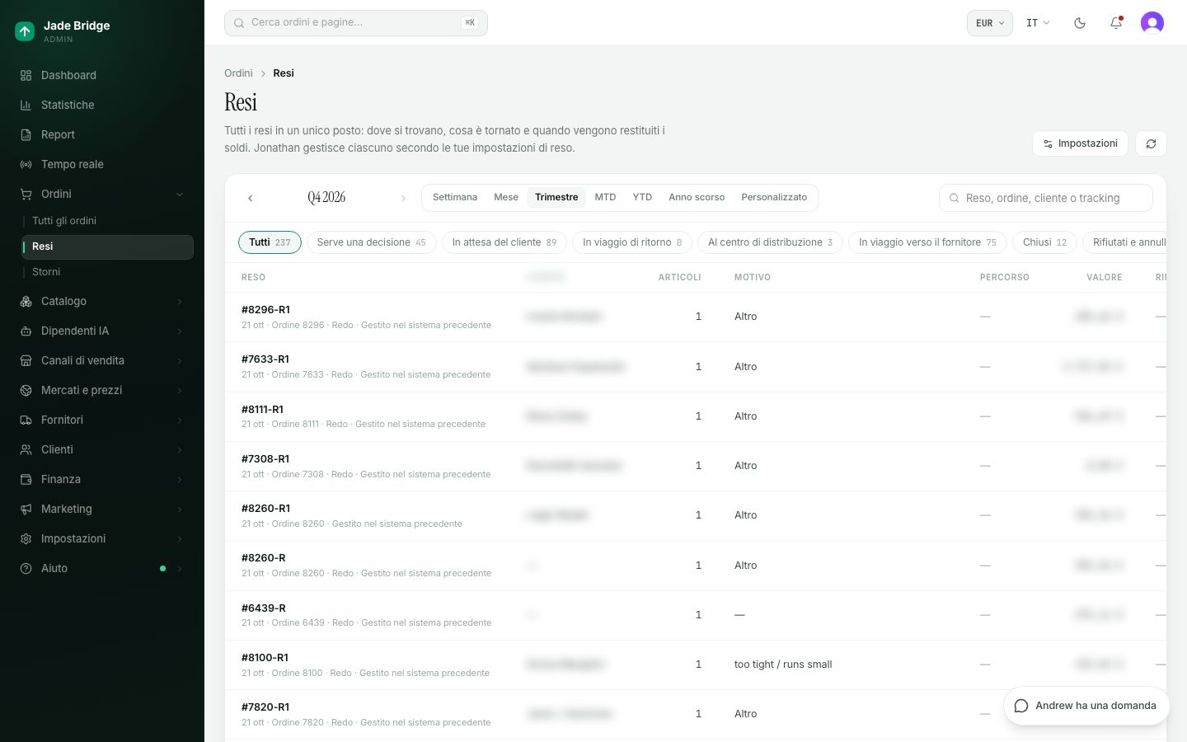Go to next quarter arrow
This screenshot has width=1187, height=742.
pyautogui.click(x=403, y=198)
